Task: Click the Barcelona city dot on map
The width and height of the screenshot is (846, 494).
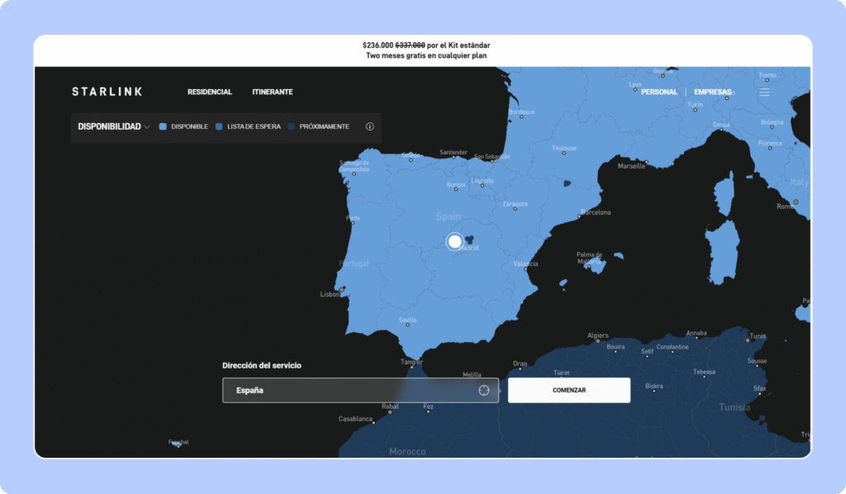Action: [581, 213]
